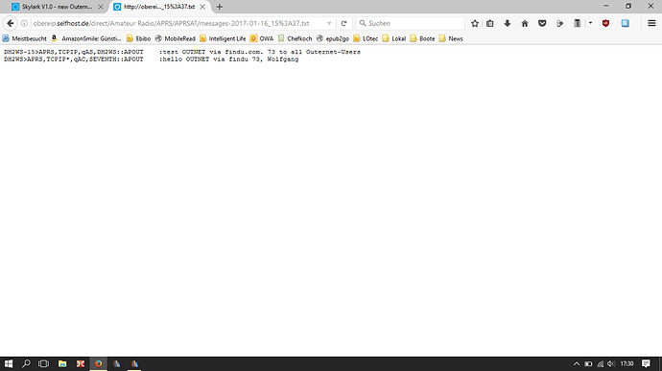
Task: Open a new tab
Action: (x=219, y=7)
